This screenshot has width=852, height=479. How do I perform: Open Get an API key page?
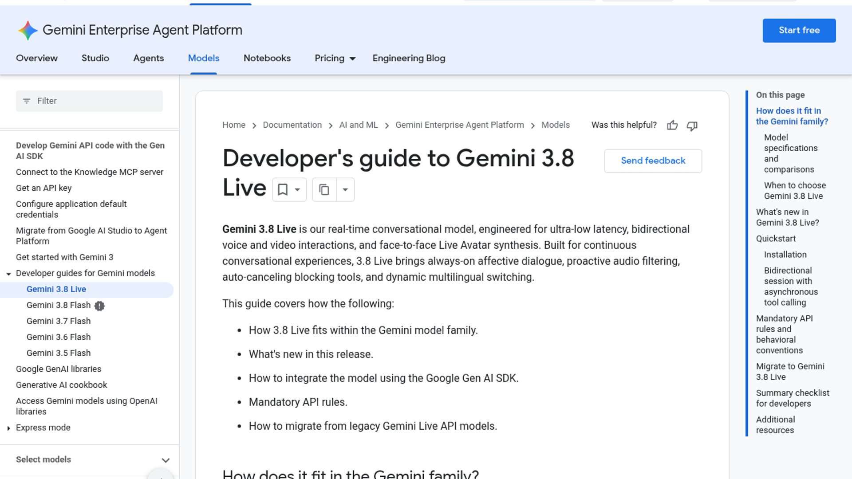44,188
